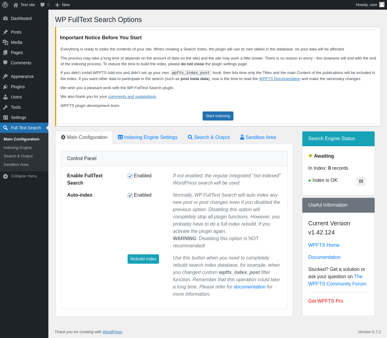Open the Plugins menu item
This screenshot has width=387, height=338.
coord(24,87)
